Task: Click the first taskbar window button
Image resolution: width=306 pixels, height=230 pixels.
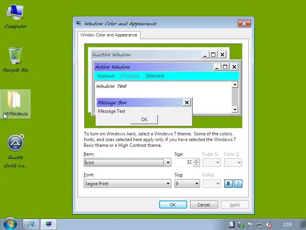Action: point(31,224)
